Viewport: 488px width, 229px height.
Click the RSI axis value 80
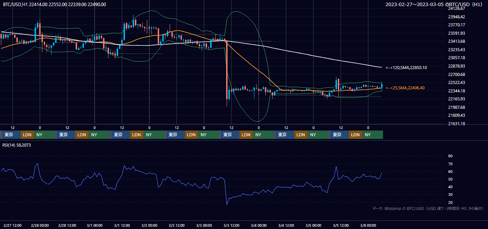[x=450, y=156]
